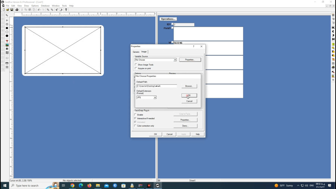The width and height of the screenshot is (336, 189).
Task: Select the line drawing tool
Action: click(x=7, y=21)
